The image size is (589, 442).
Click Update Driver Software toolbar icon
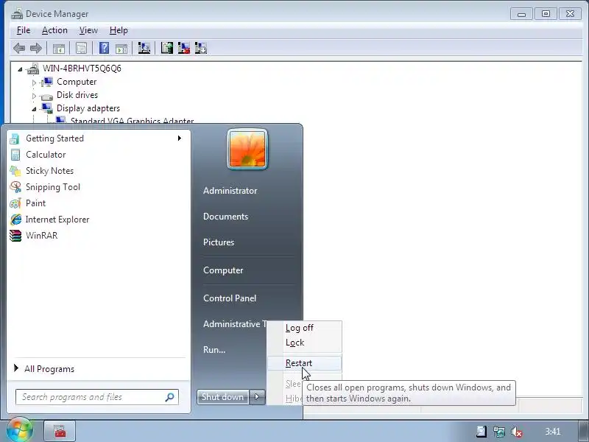(x=167, y=48)
